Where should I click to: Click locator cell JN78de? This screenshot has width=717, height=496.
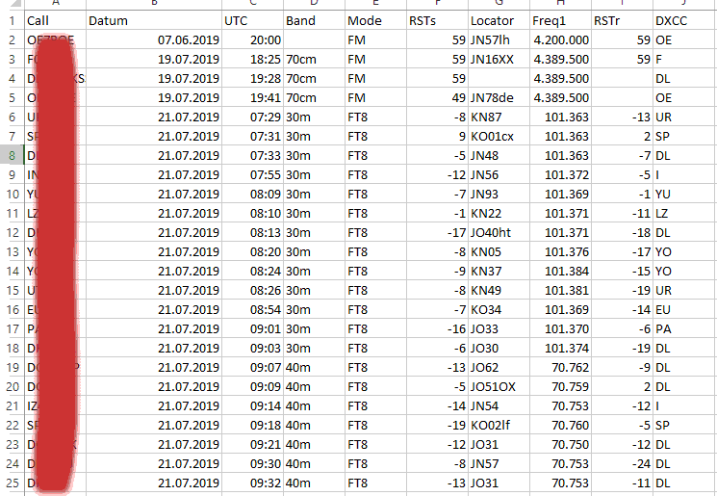(x=499, y=98)
